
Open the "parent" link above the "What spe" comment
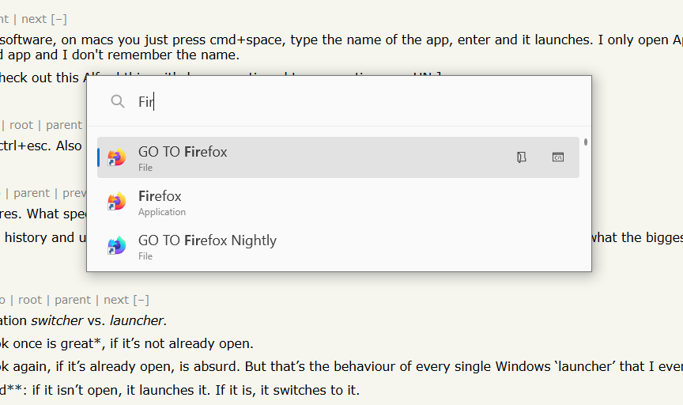[x=32, y=193]
